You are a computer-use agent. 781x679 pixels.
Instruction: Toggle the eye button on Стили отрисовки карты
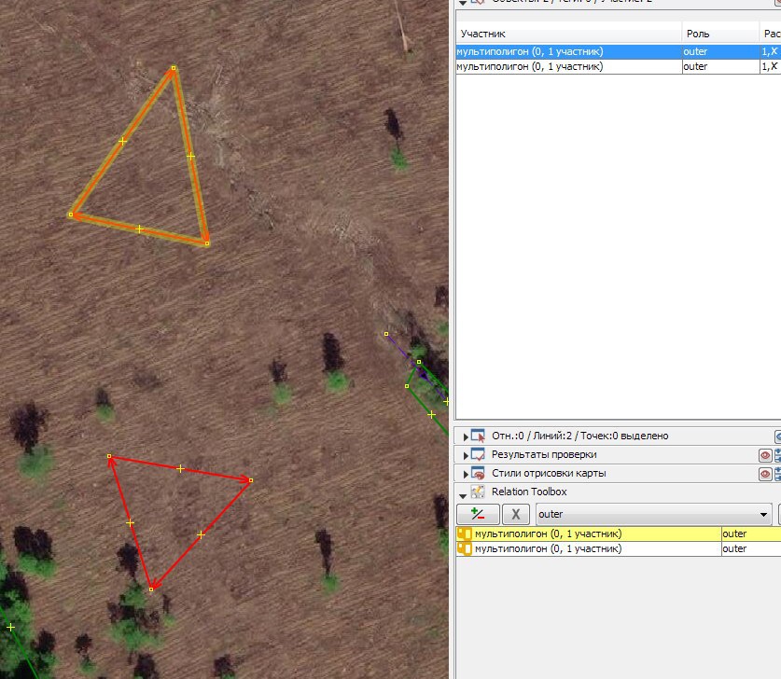[x=765, y=474]
